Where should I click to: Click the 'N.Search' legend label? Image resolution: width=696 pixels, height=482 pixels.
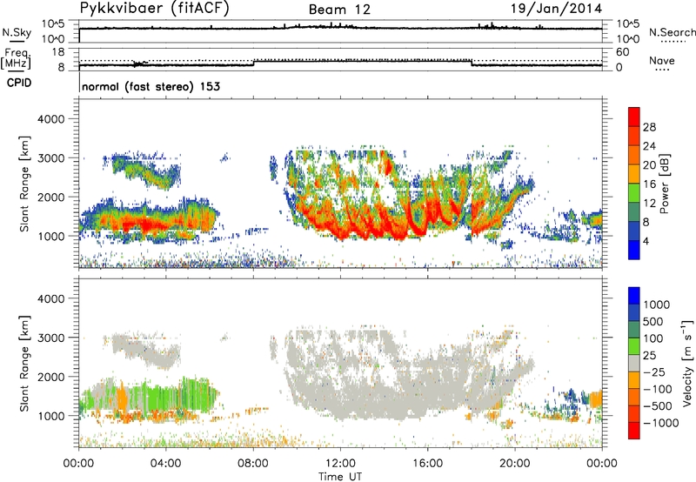[672, 32]
